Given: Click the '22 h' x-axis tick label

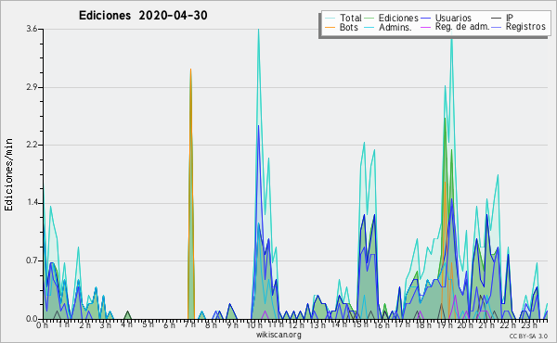Looking at the screenshot, I should pos(507,325).
